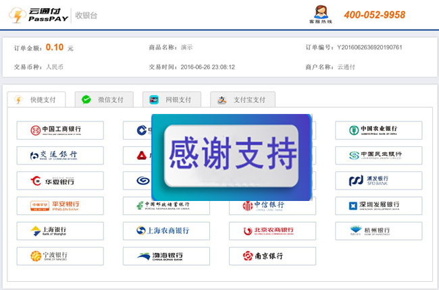
Task: Choose 深圳发展银行 option
Action: point(378,206)
